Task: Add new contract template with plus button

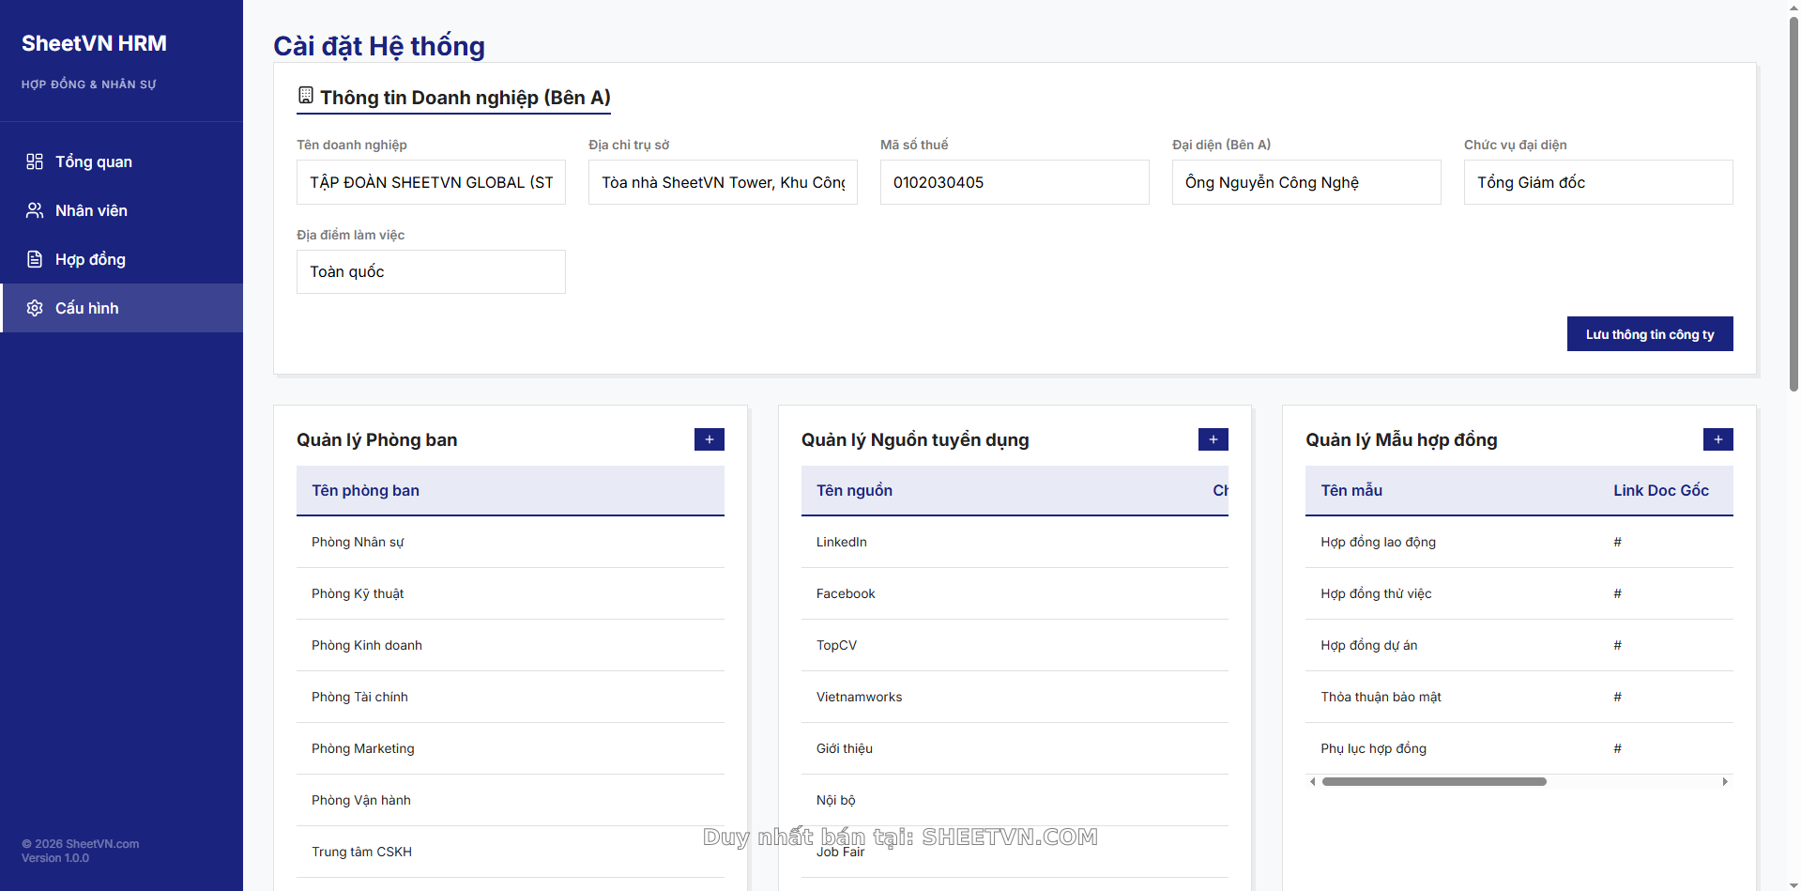Action: pos(1717,439)
